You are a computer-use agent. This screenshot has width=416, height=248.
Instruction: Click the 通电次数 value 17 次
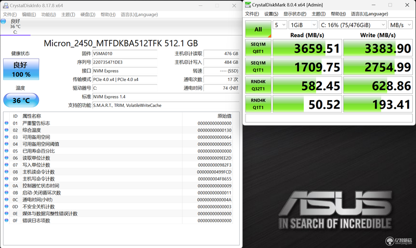pyautogui.click(x=222, y=79)
